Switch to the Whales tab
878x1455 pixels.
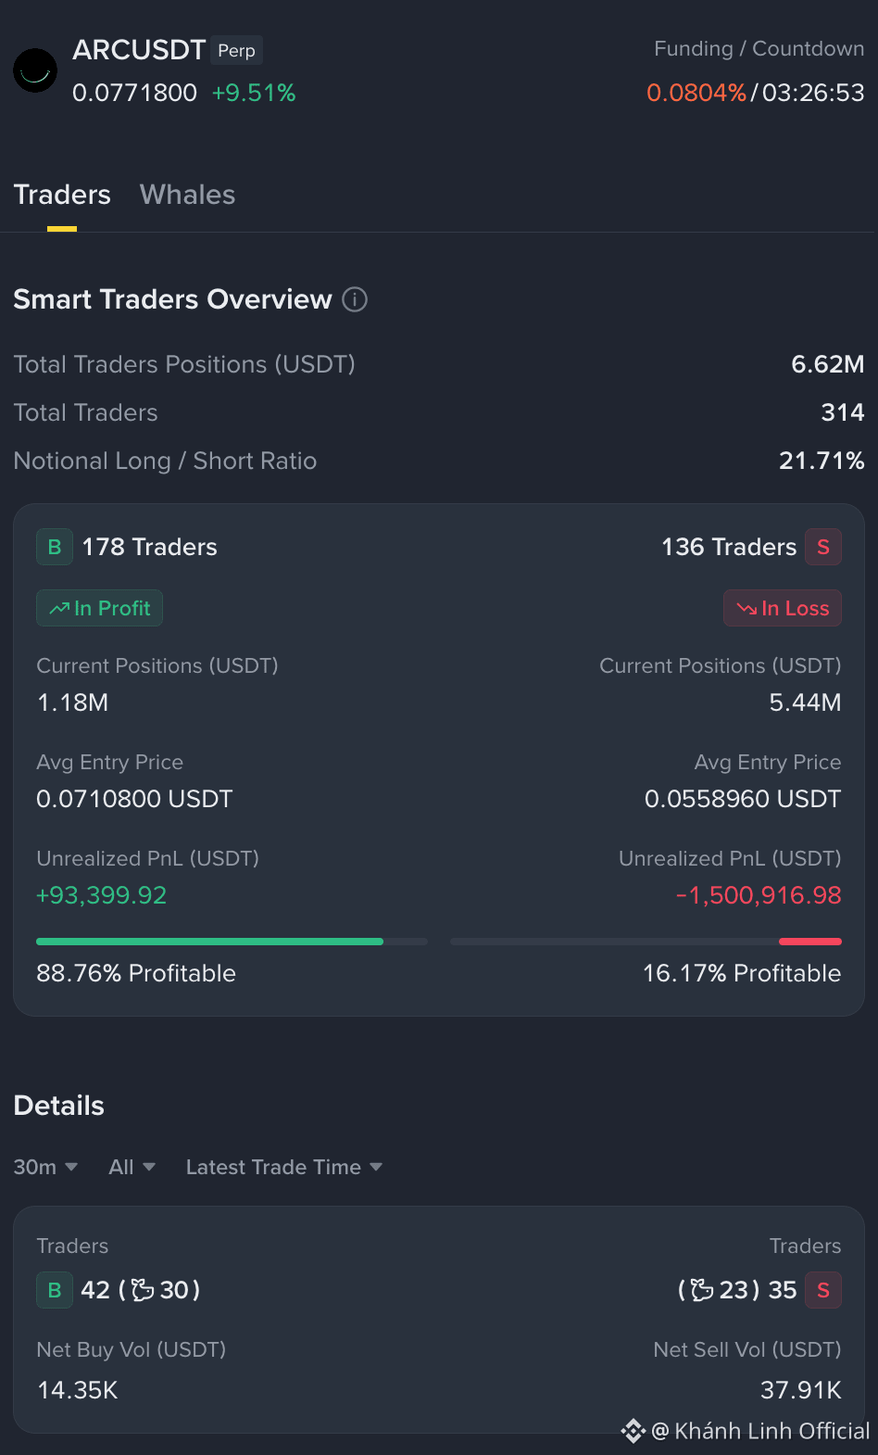(187, 195)
